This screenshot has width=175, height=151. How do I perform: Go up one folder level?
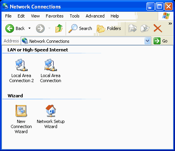click(59, 28)
